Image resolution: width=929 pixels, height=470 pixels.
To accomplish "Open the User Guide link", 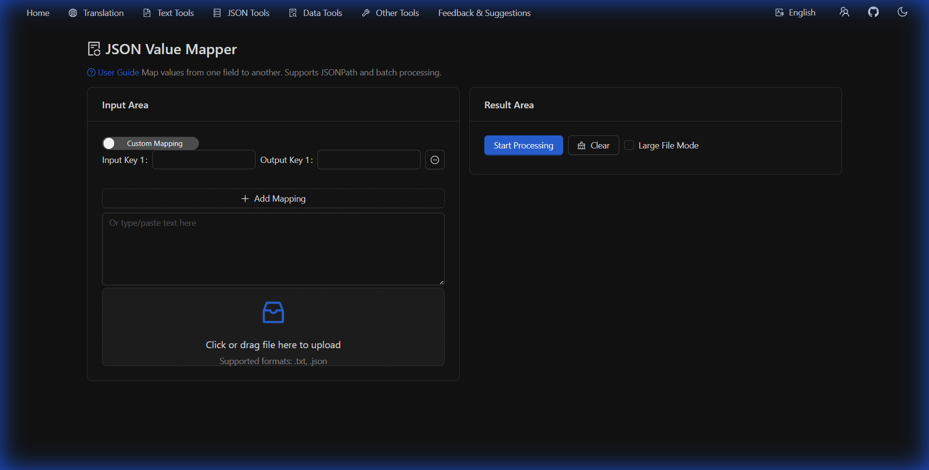I will tap(118, 72).
